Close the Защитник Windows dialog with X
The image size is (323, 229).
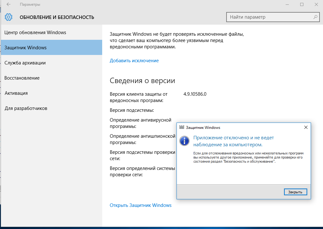(306, 128)
